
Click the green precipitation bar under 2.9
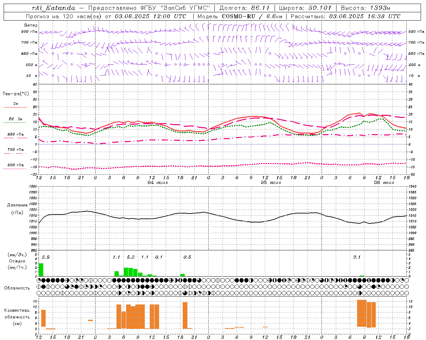(x=41, y=270)
